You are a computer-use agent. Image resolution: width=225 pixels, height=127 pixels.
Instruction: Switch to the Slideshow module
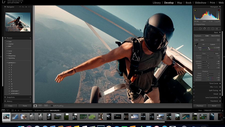tap(200, 3)
